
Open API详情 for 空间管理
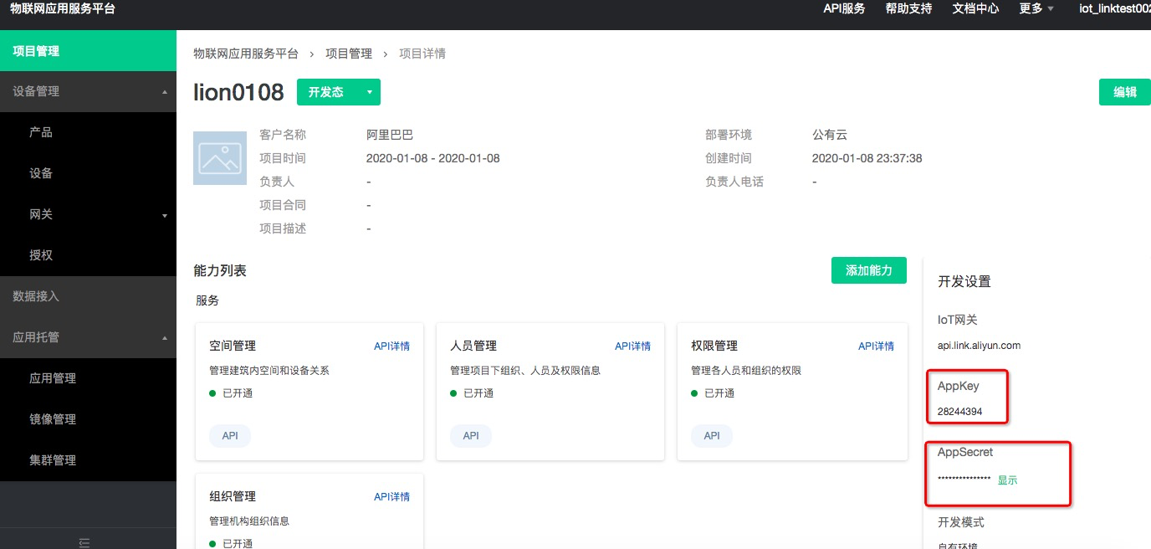[x=391, y=346]
